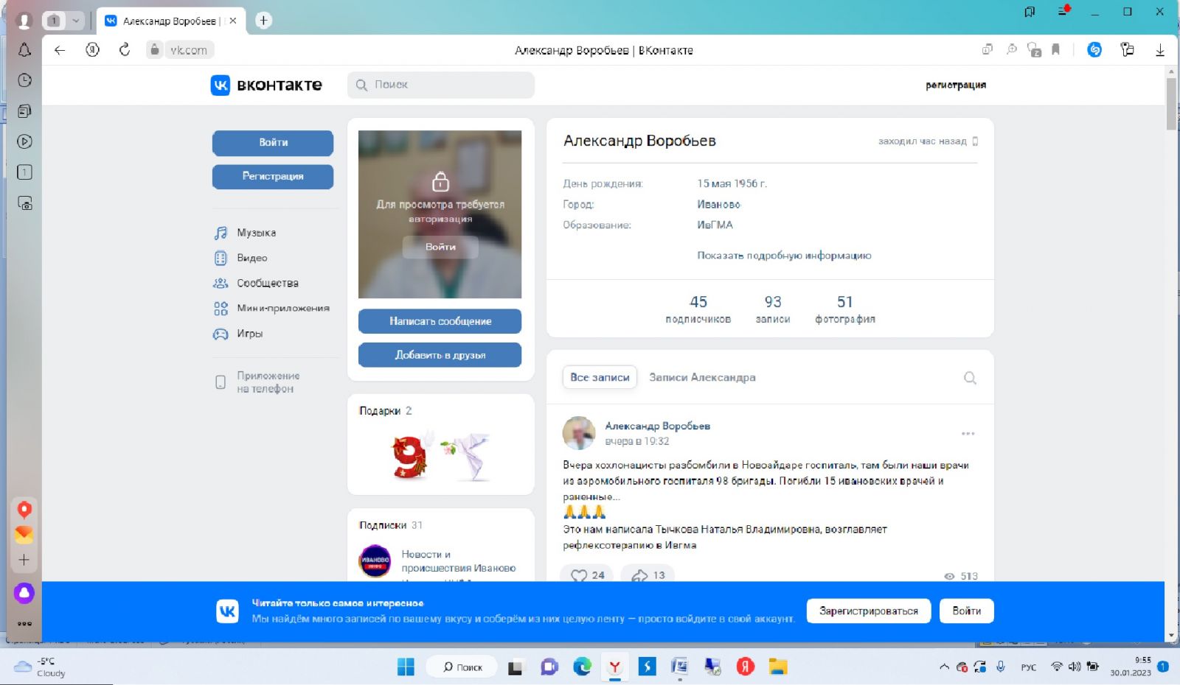The image size is (1180, 685).
Task: Open 45 подписчиков counter
Action: pos(698,309)
